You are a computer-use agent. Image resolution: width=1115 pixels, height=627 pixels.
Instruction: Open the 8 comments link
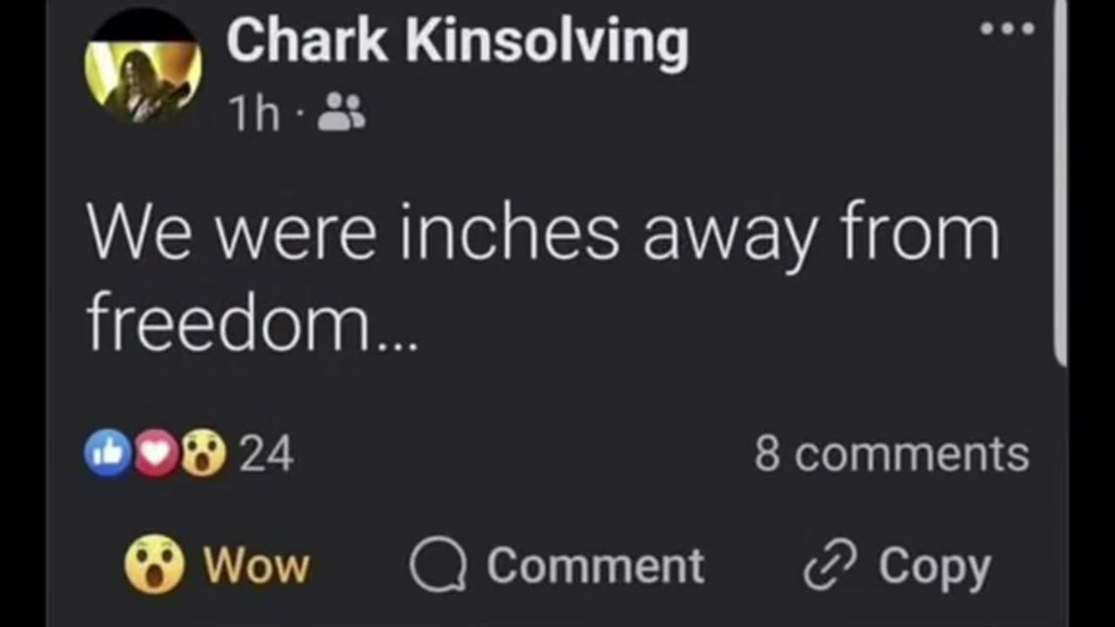tap(891, 455)
